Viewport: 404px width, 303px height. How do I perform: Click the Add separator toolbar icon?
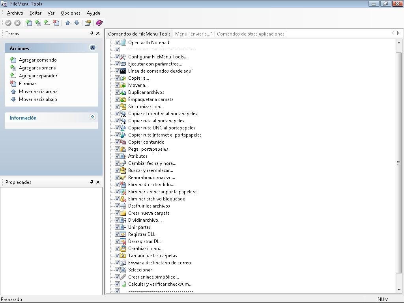point(47,23)
